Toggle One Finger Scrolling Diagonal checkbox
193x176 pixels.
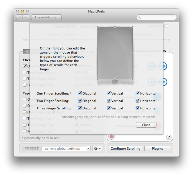[80, 93]
